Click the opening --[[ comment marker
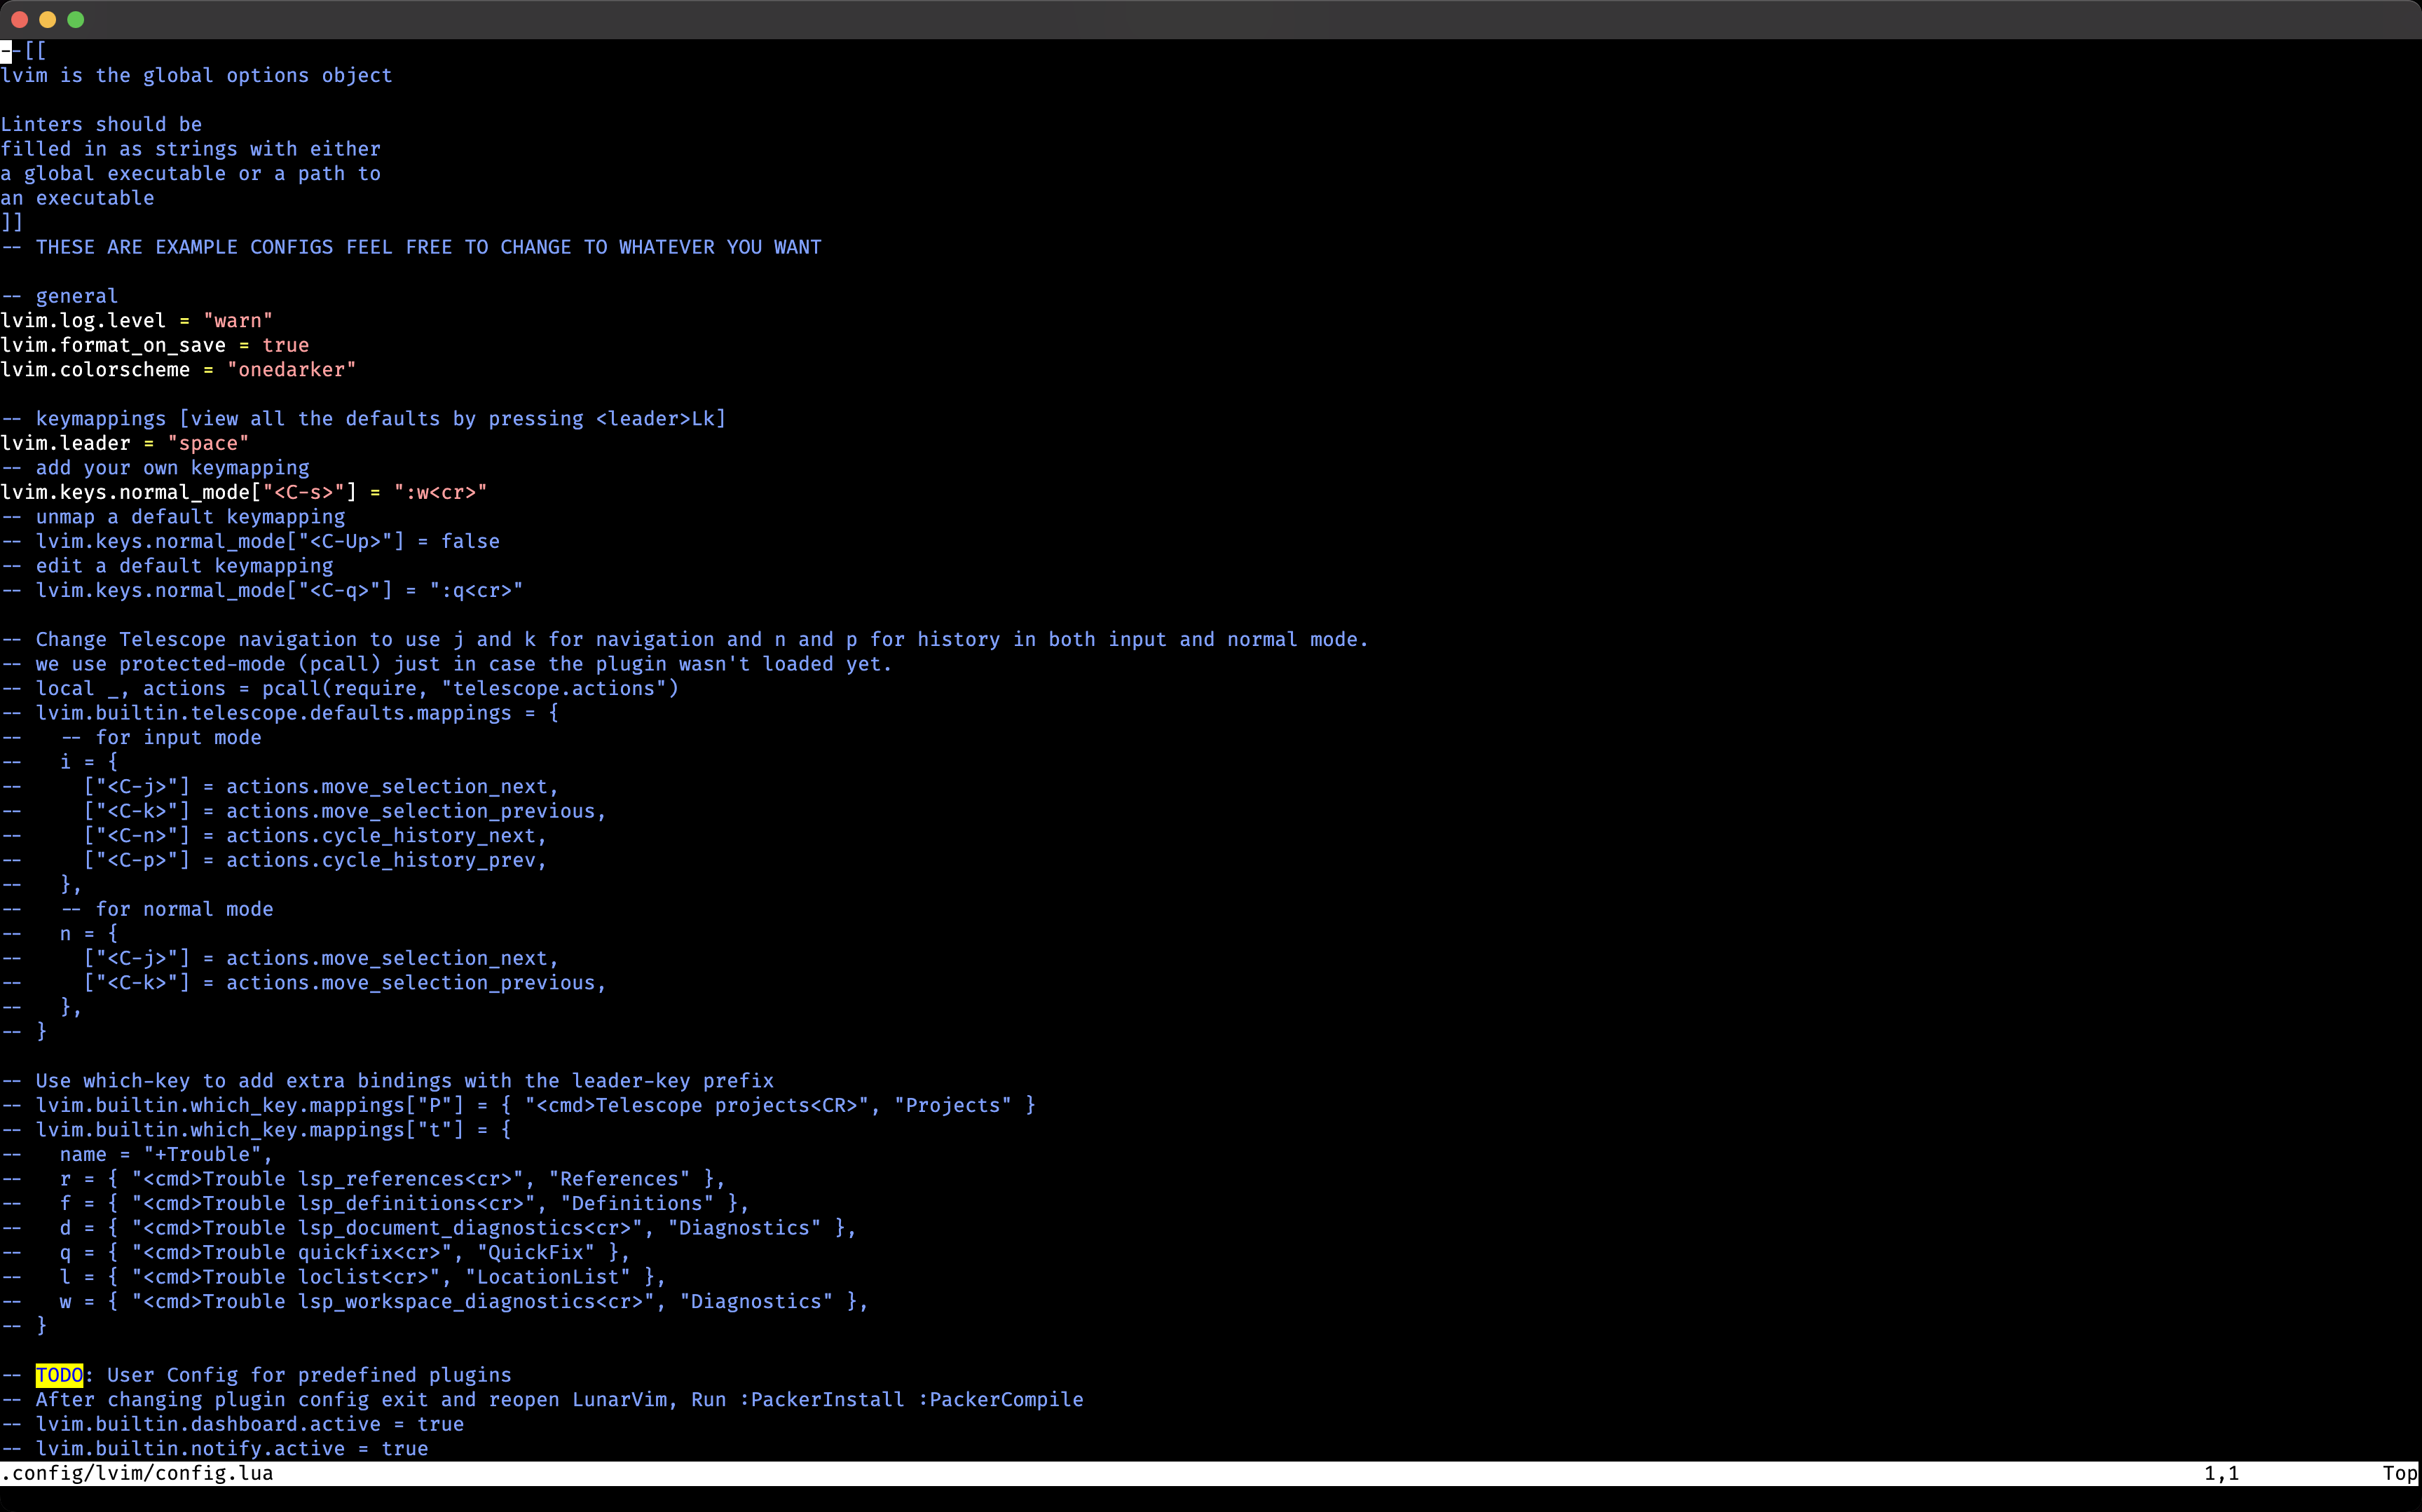Screen dimensions: 2422x1512 (x=22, y=50)
